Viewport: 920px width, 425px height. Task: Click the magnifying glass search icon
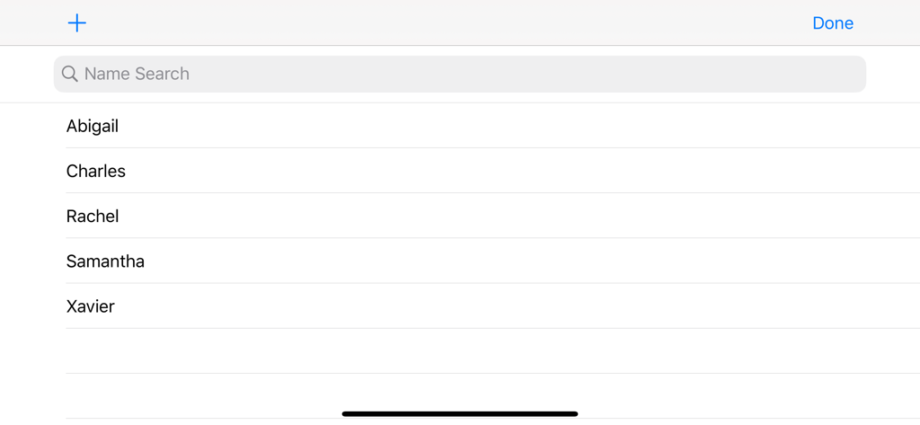pyautogui.click(x=69, y=74)
